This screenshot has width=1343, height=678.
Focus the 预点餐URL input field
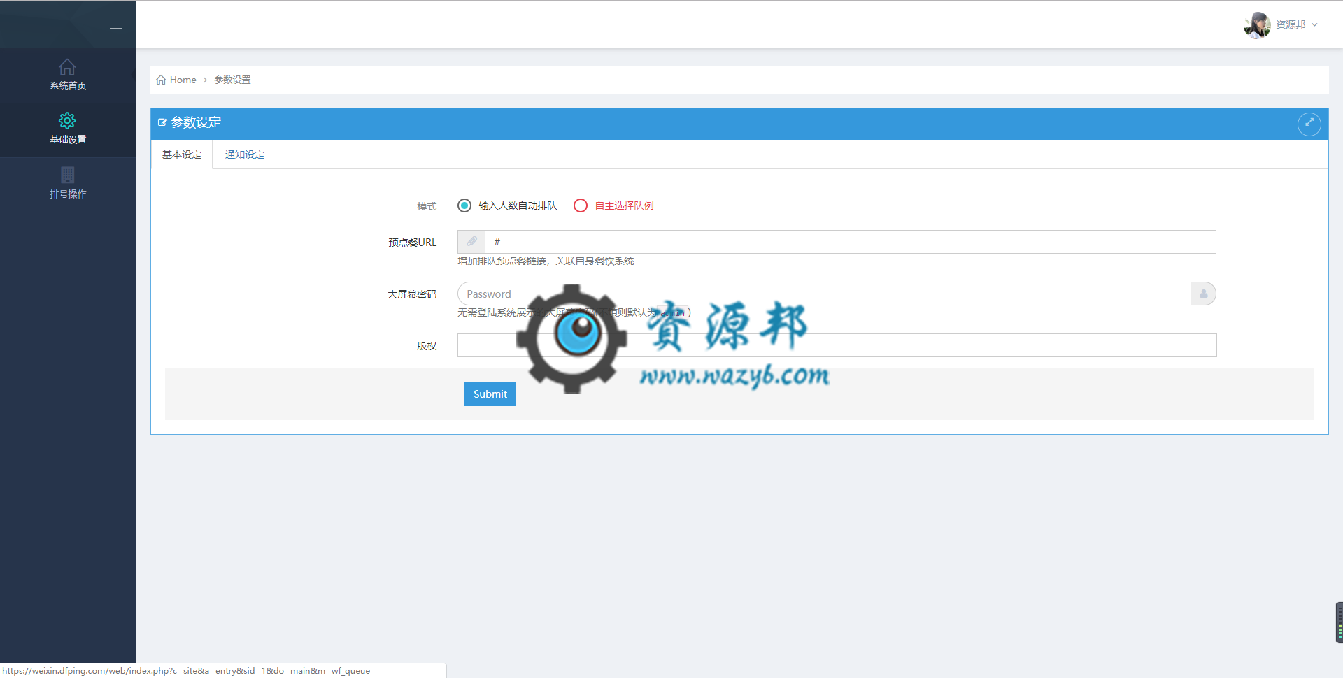pyautogui.click(x=851, y=242)
